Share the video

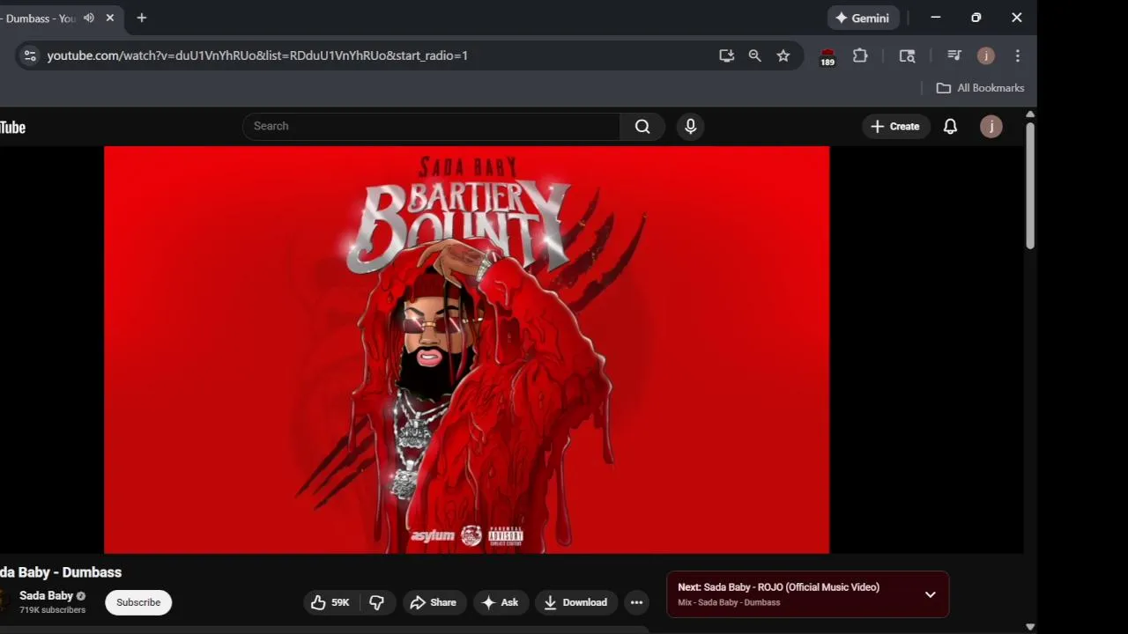[x=433, y=602]
